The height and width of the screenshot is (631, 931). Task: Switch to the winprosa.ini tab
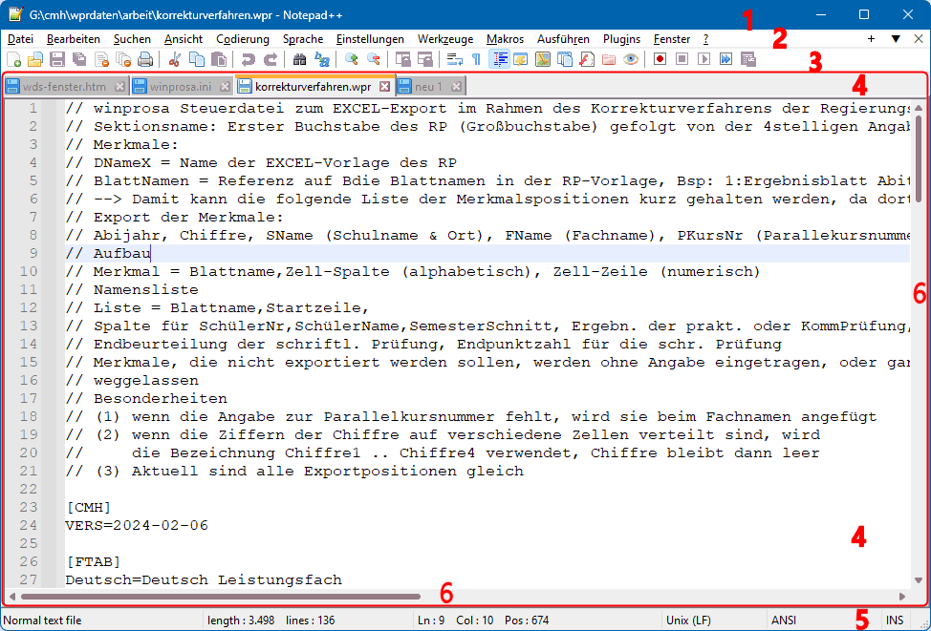pos(180,86)
